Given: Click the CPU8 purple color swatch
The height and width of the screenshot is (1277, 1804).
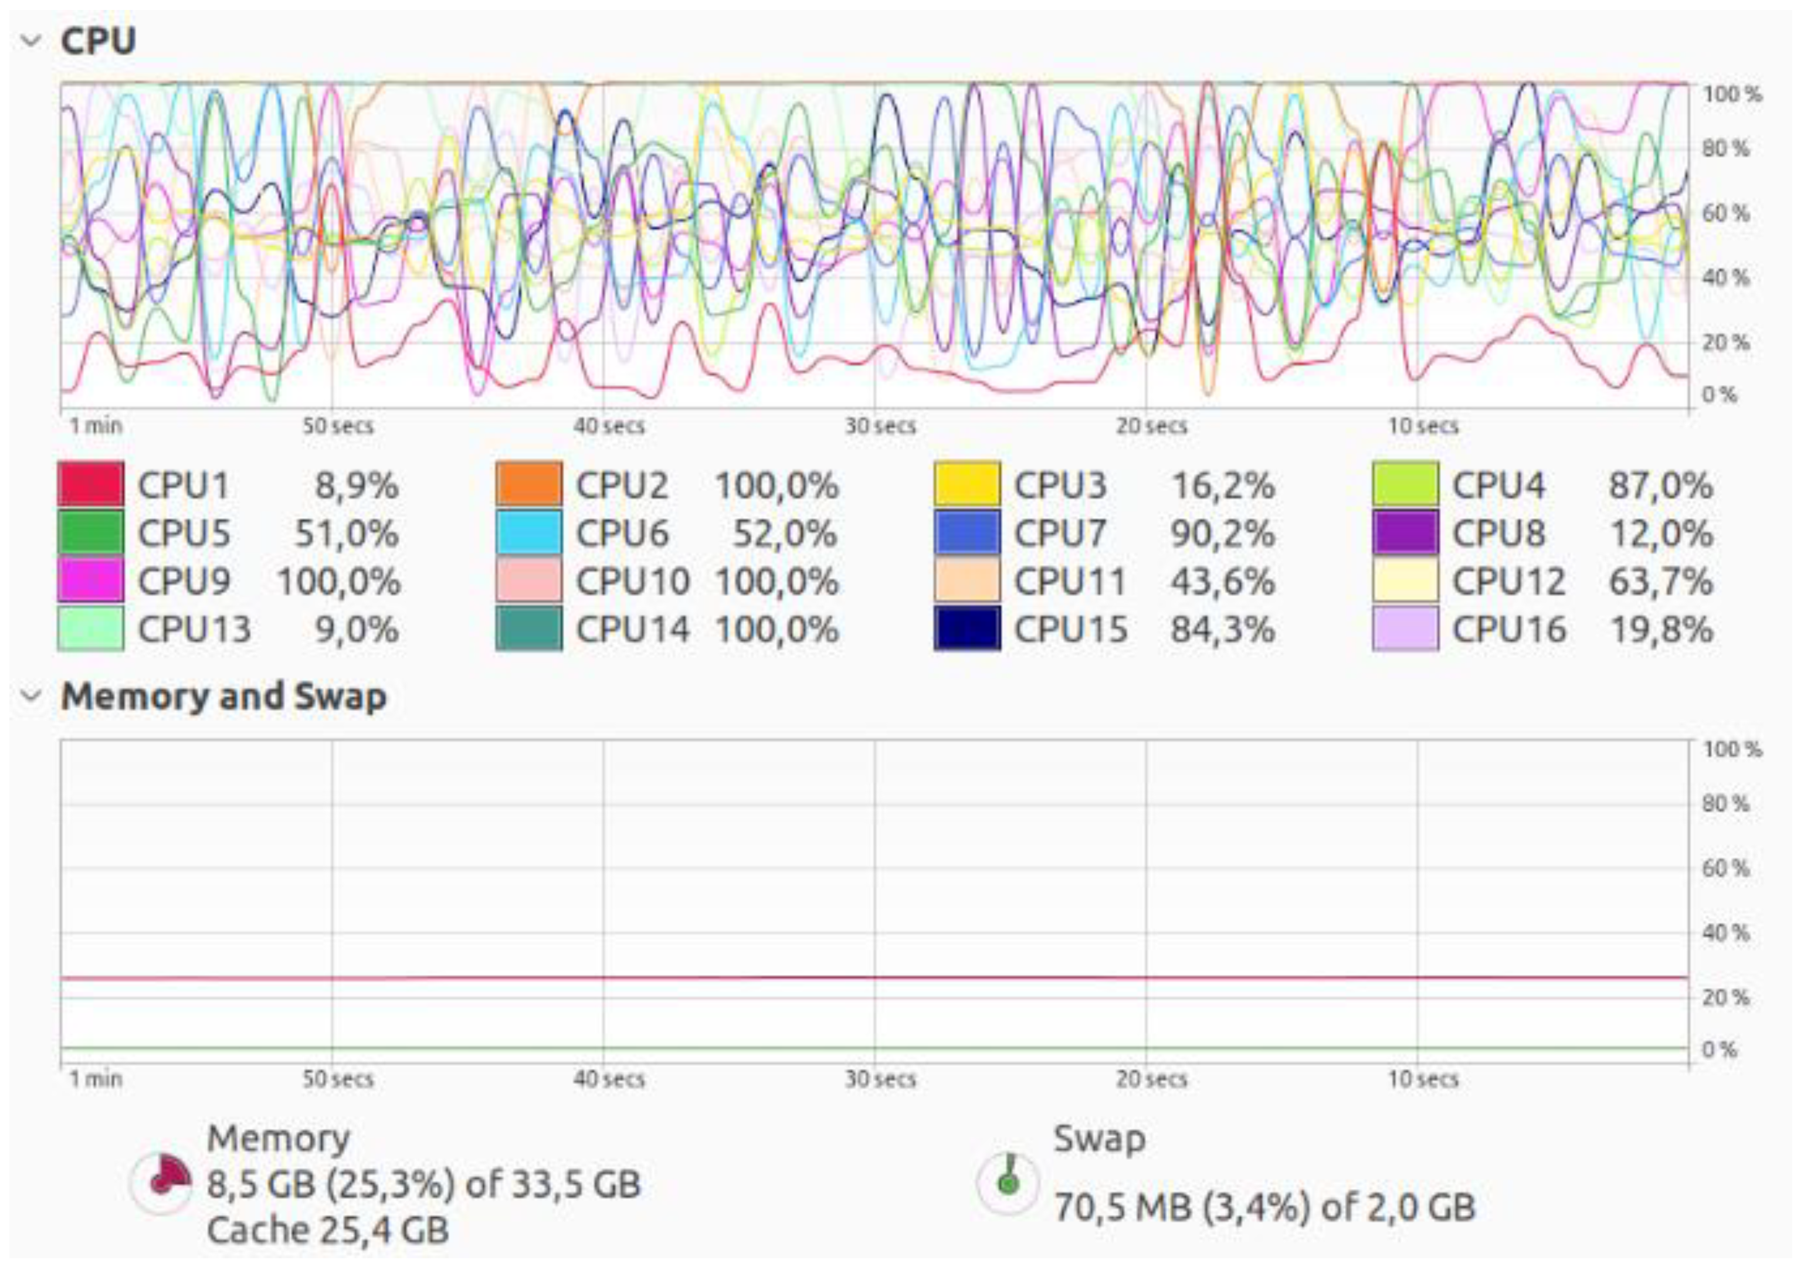Looking at the screenshot, I should pos(1405,532).
